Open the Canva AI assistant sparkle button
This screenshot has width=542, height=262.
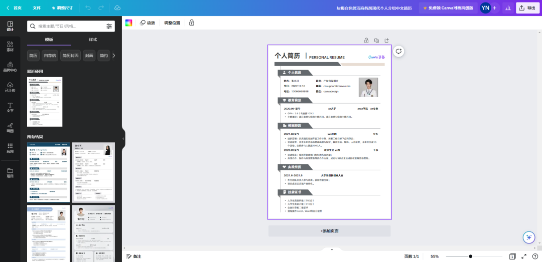click(528, 237)
